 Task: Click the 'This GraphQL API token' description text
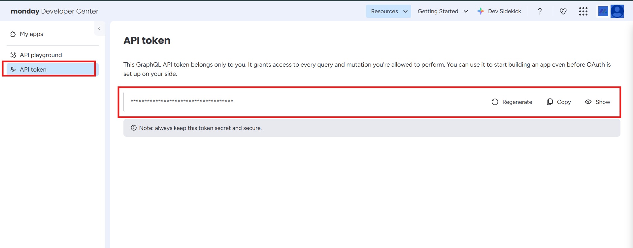367,69
